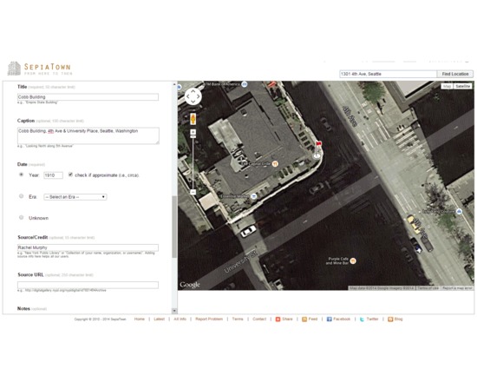The image size is (477, 382).
Task: Open Terms of Use link on map
Action: tap(428, 288)
